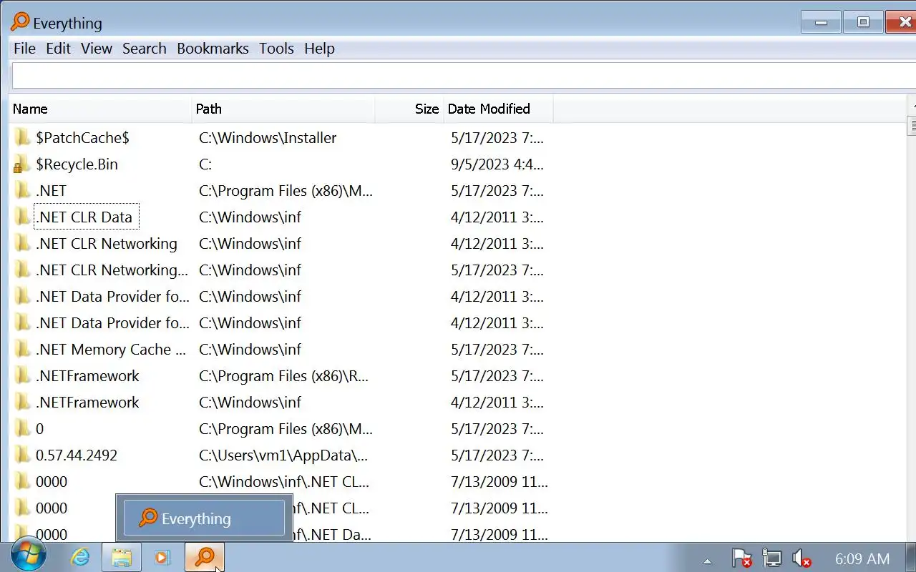Screen dimensions: 916x572
Task: Click the folder icon for 0
Action: tap(22, 428)
